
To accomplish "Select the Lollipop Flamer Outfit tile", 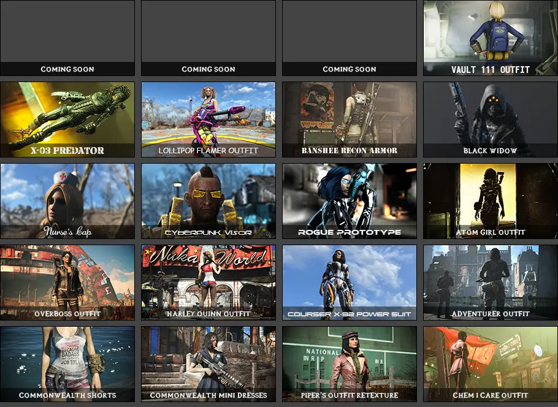I will [x=208, y=120].
